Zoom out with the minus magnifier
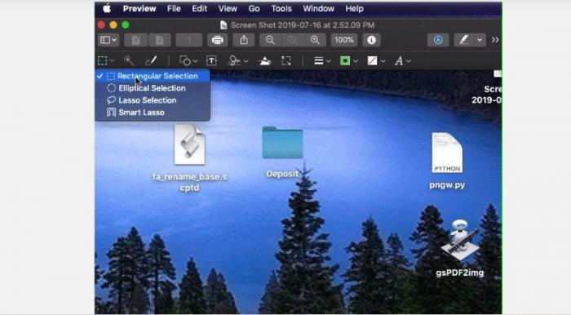The image size is (571, 315). click(270, 40)
